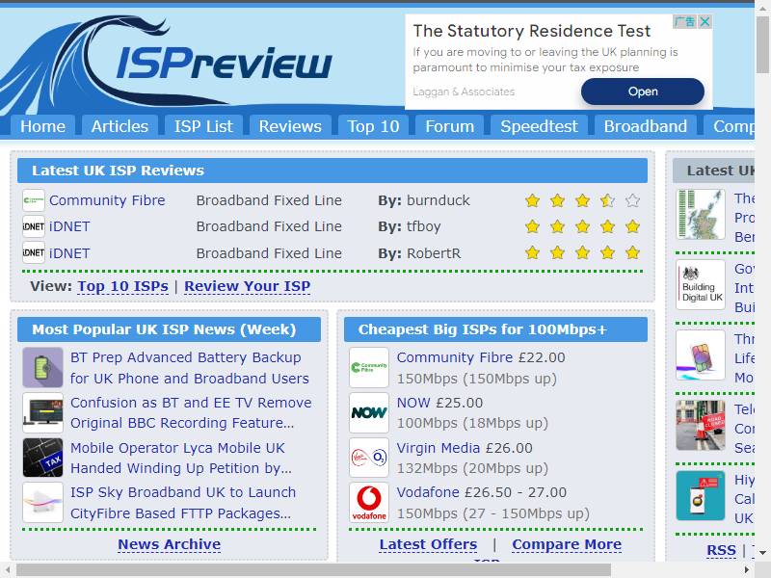Open the Sky Broadband news thumbnail
This screenshot has width=771, height=578.
42,502
